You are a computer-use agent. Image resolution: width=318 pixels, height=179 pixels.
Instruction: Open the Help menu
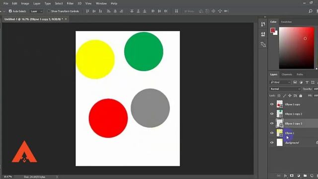click(114, 3)
